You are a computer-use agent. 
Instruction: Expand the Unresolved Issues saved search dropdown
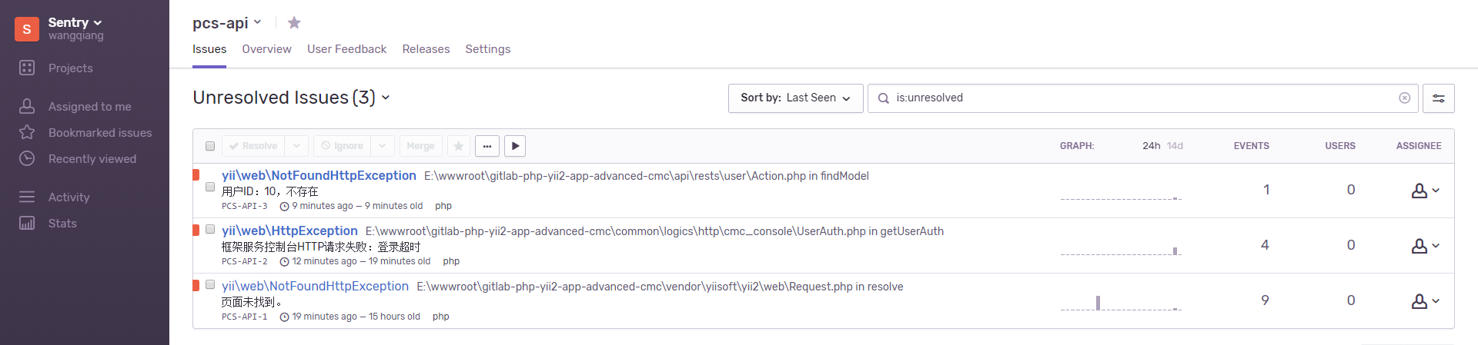point(386,98)
